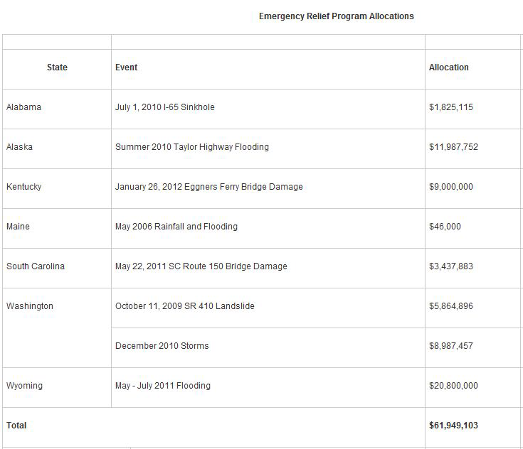Select 'May - July 2011 Flooding' event

point(163,386)
